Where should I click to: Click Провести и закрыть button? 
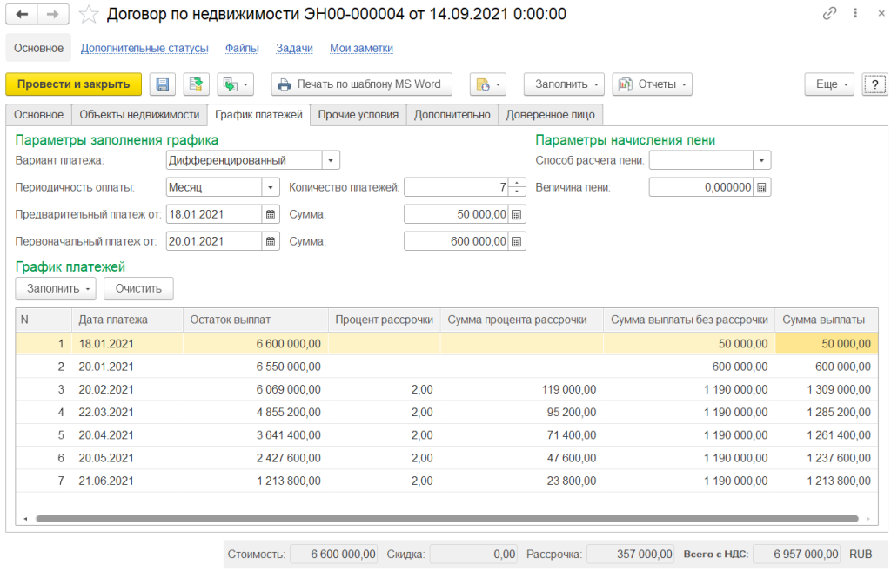point(73,84)
